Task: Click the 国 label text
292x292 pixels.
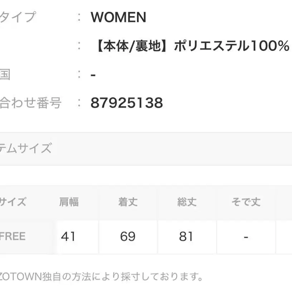Action: [5, 75]
